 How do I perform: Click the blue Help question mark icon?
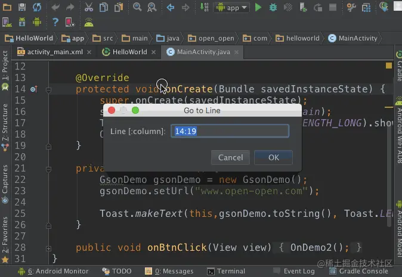(x=55, y=22)
